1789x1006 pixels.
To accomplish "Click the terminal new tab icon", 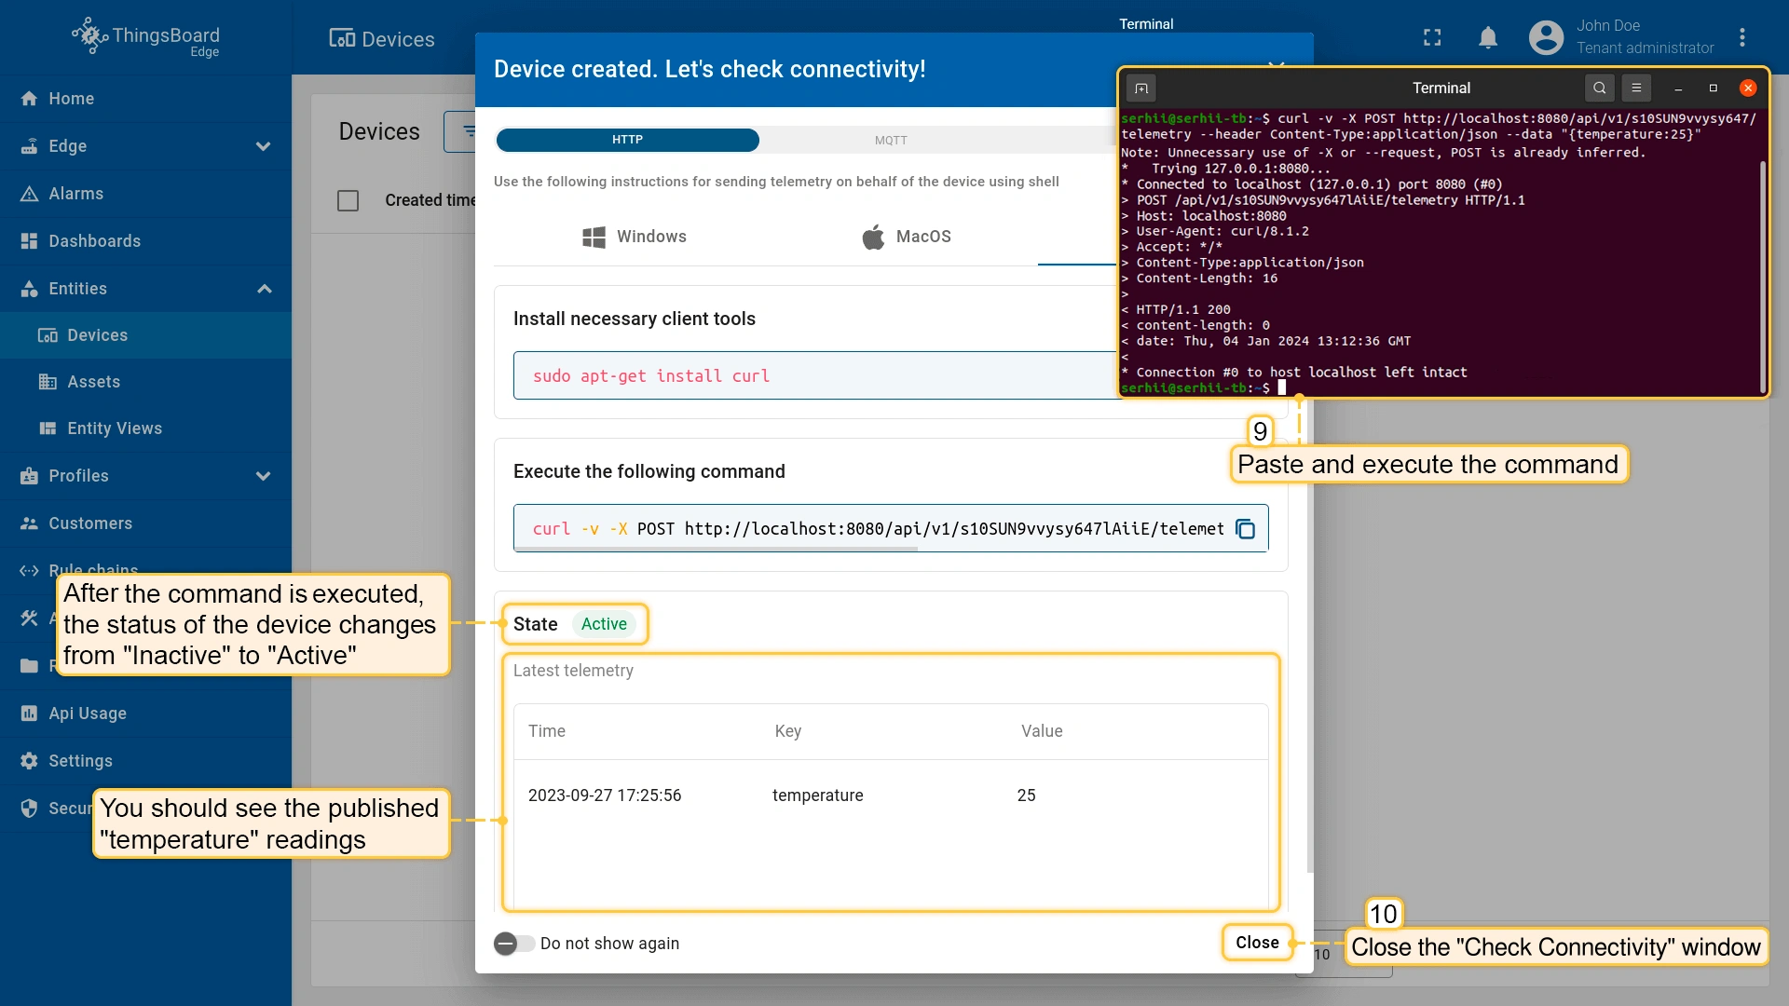I will (1141, 88).
